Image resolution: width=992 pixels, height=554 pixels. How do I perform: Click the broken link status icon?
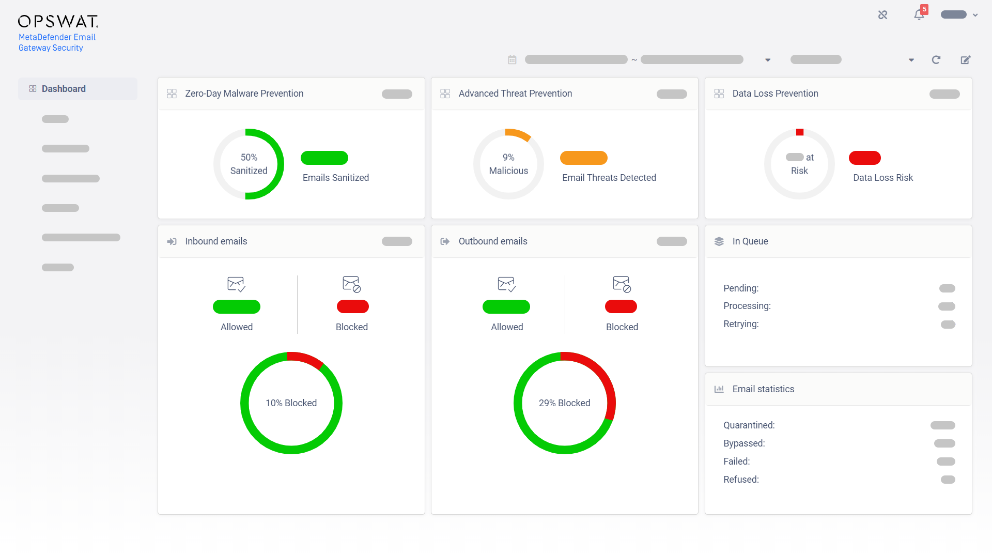click(x=882, y=15)
